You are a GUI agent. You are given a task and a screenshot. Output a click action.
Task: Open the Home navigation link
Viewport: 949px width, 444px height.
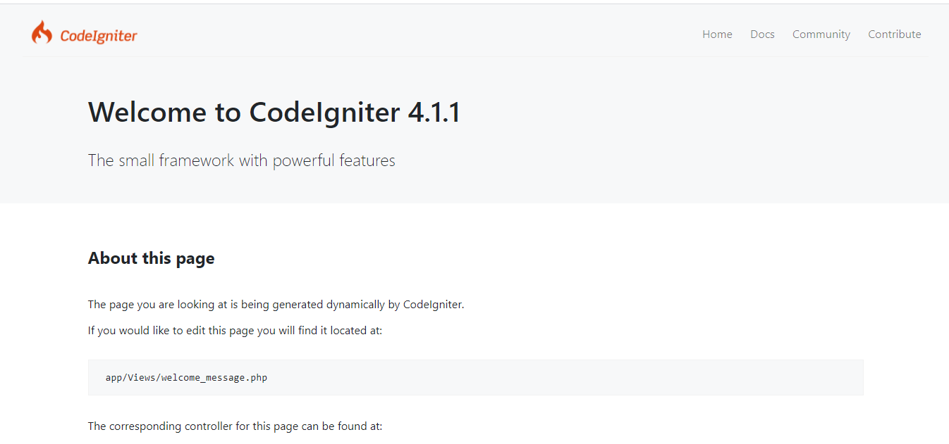coord(717,34)
